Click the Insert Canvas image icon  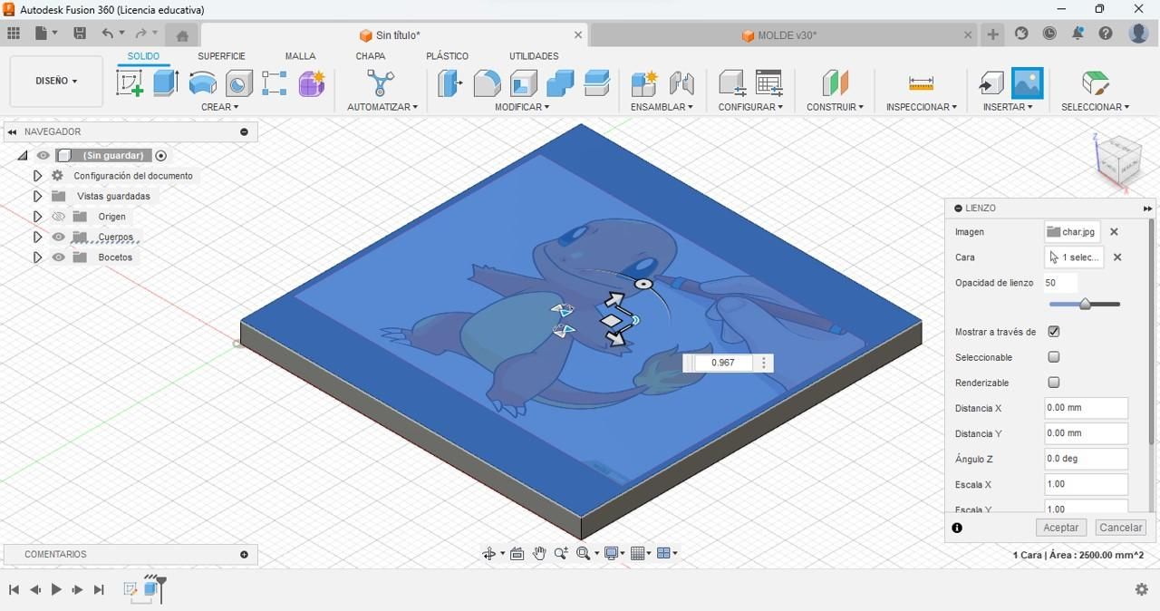pyautogui.click(x=1028, y=83)
